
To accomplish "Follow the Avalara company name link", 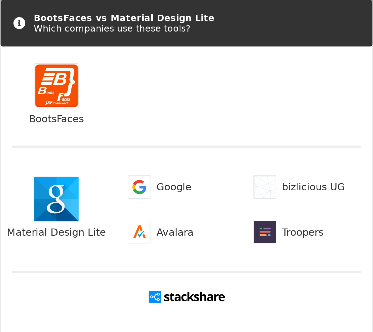I will pos(175,232).
